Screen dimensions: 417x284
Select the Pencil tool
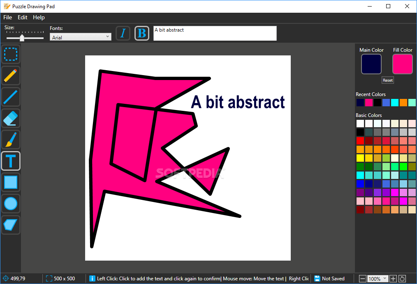[x=11, y=76]
